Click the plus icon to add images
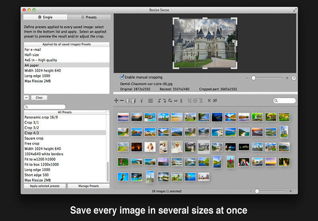This screenshot has height=221, width=318. click(x=116, y=101)
